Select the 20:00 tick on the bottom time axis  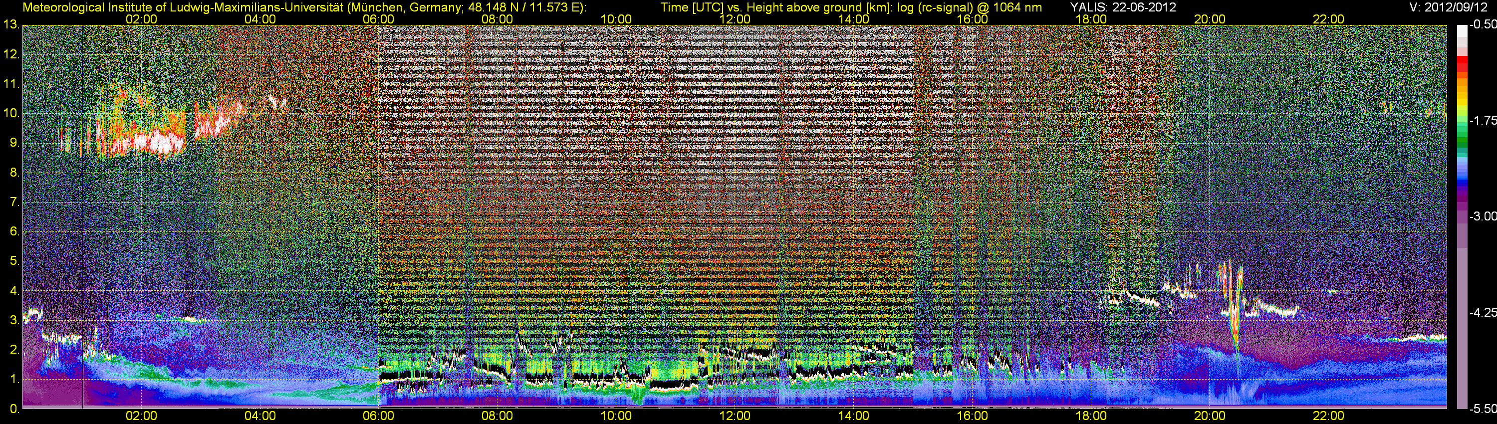tap(1210, 416)
